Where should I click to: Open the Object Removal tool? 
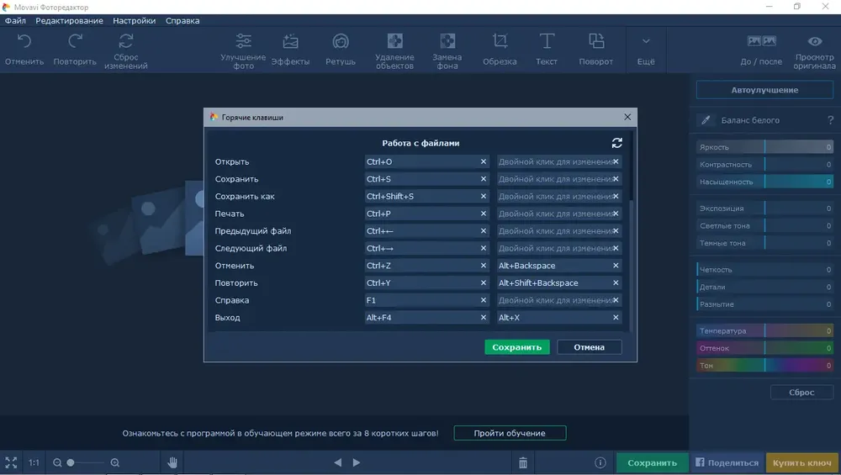point(394,41)
